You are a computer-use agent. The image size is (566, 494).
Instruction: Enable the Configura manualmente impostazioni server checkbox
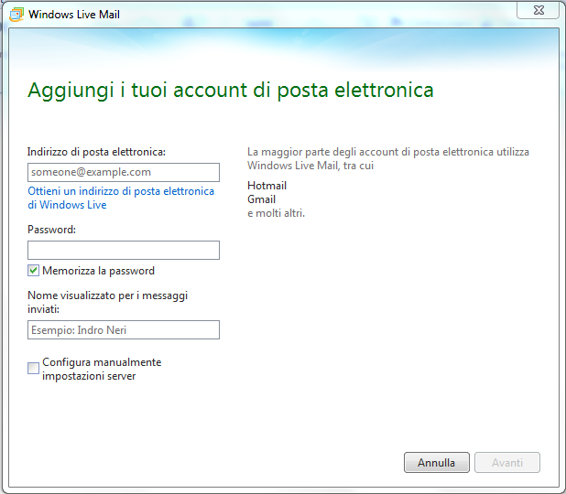click(34, 368)
